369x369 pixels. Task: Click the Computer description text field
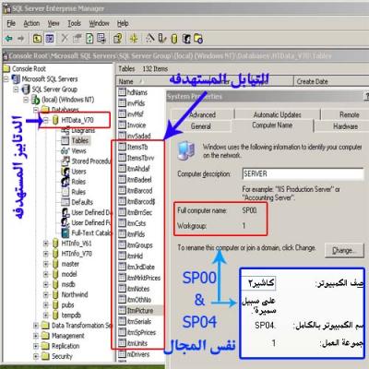[x=303, y=173]
